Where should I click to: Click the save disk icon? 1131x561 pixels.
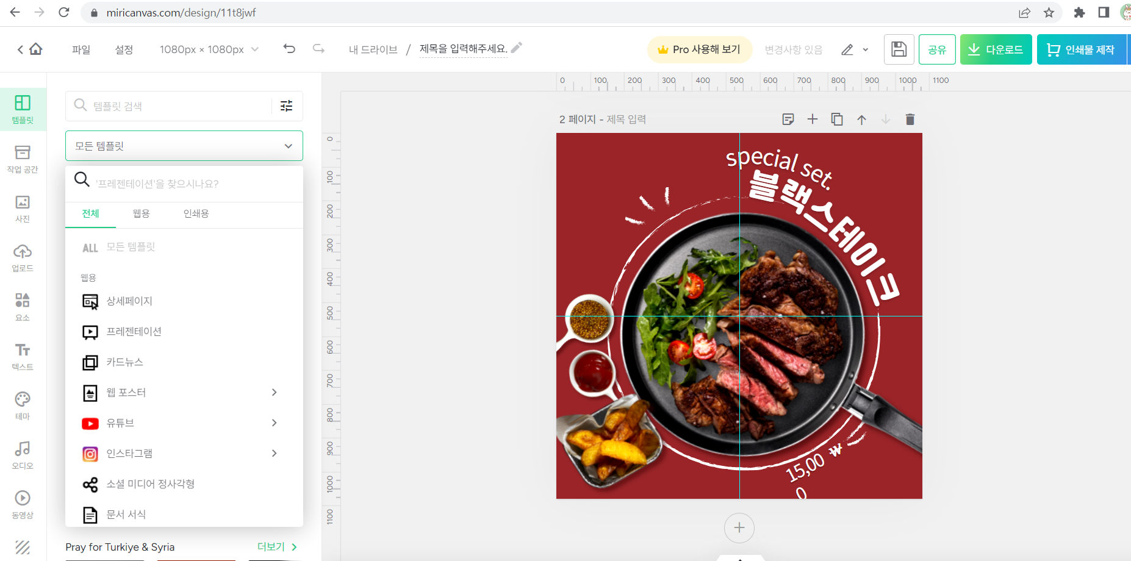point(899,49)
